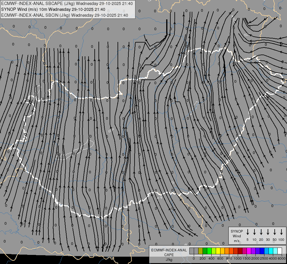This screenshot has width=287, height=264.
Task: Click the 100 m/s wind arrow in the legend
Action: click(x=281, y=232)
